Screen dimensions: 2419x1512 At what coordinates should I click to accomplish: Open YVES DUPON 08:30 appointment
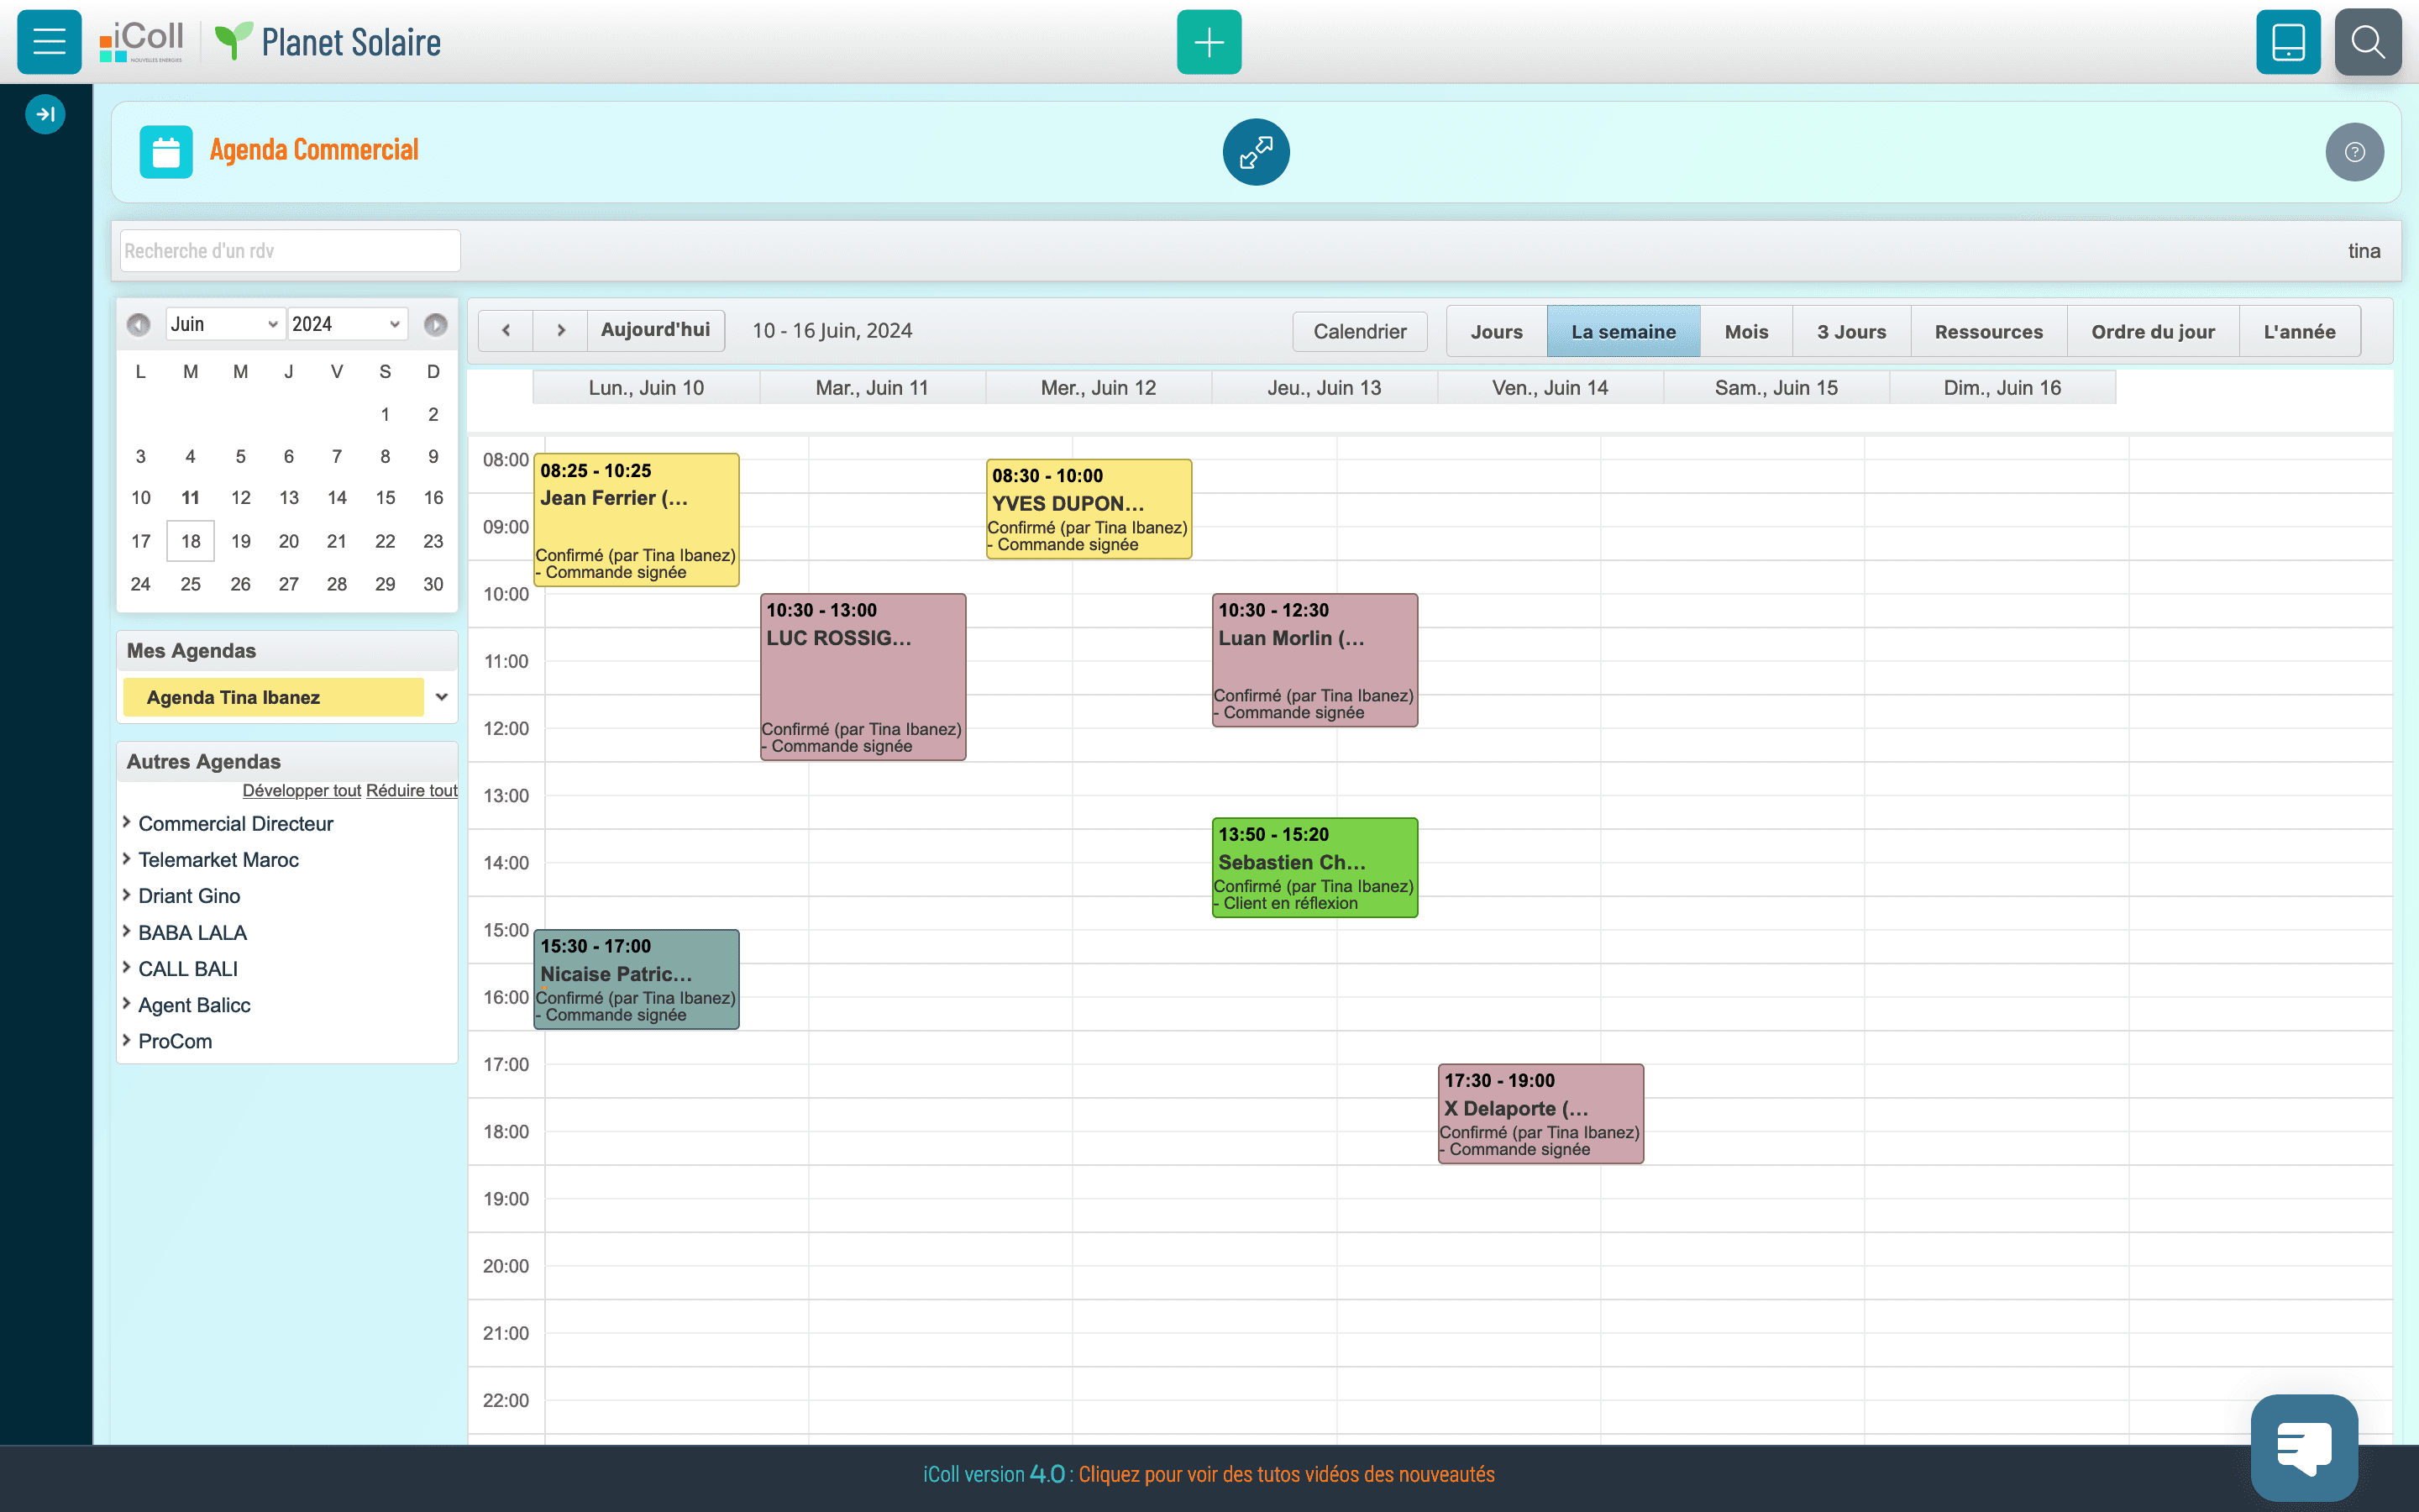(1089, 509)
